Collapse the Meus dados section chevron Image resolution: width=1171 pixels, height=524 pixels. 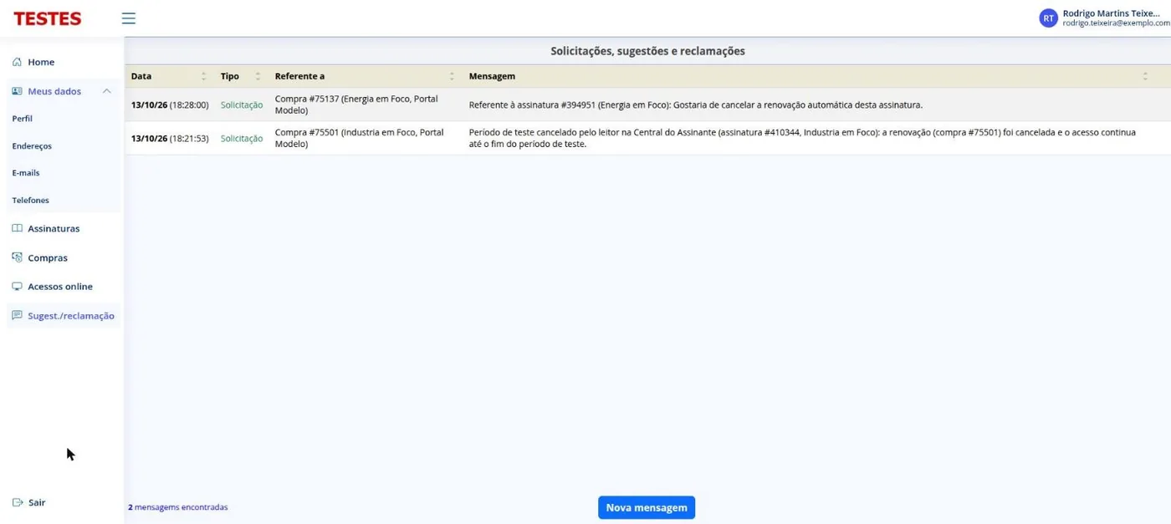click(106, 91)
